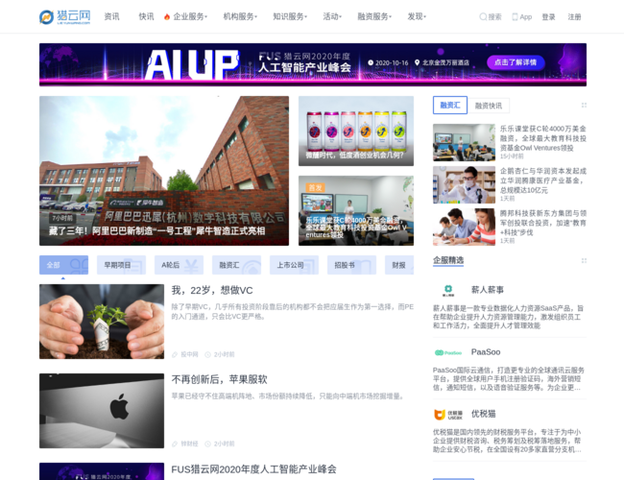Open the seedling-in-hands article thumbnail
Viewport: 624px width, 480px height.
pos(102,322)
